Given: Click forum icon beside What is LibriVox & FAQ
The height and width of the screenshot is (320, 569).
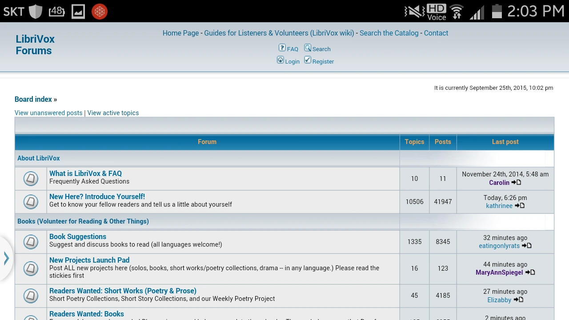Looking at the screenshot, I should coord(31,179).
